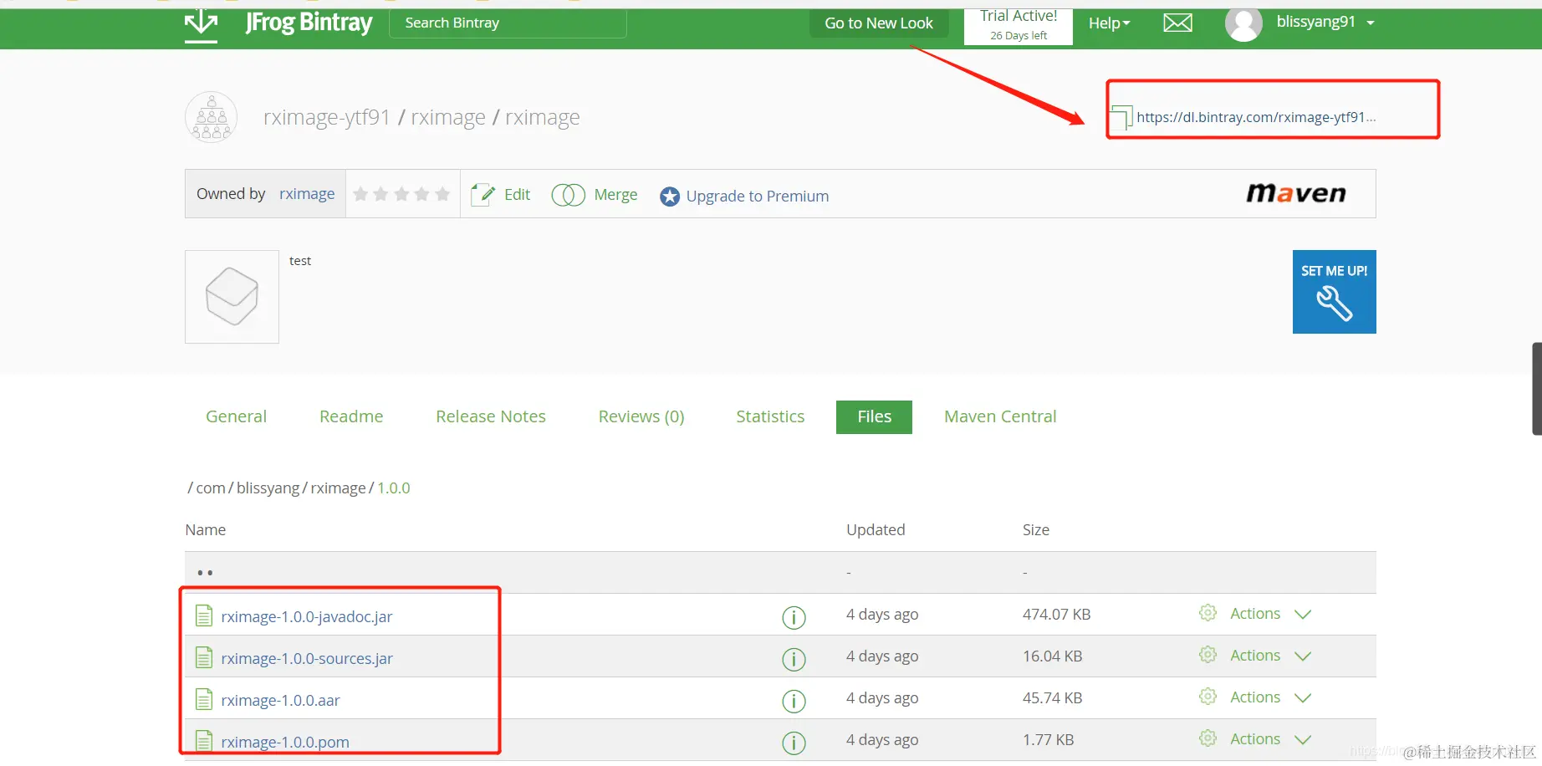Screen dimensions: 1542x766
Task: Click gear icon in rximage-1.0.0-sources.jar row
Action: (x=1208, y=655)
